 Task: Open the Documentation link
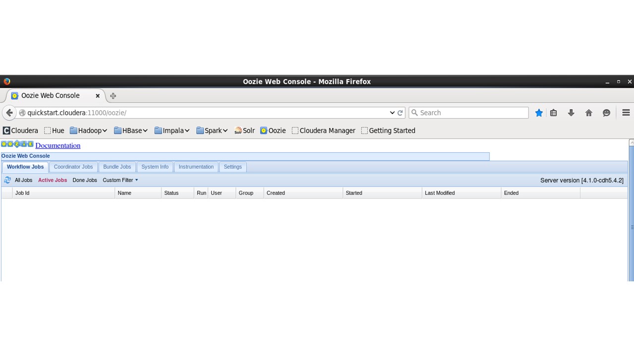(x=57, y=145)
